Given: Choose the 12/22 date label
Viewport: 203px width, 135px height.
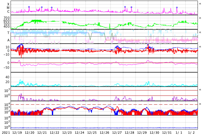Looking at the screenshot, I should 54,133.
